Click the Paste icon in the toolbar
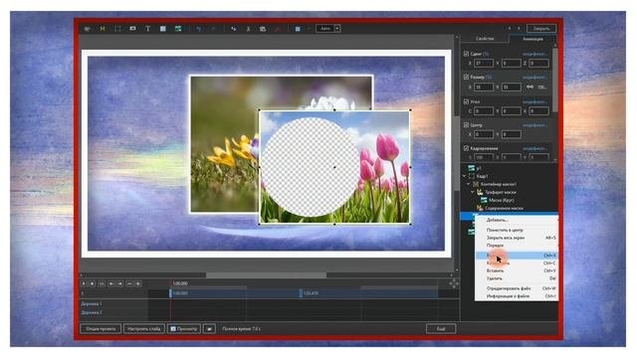 coord(263,29)
